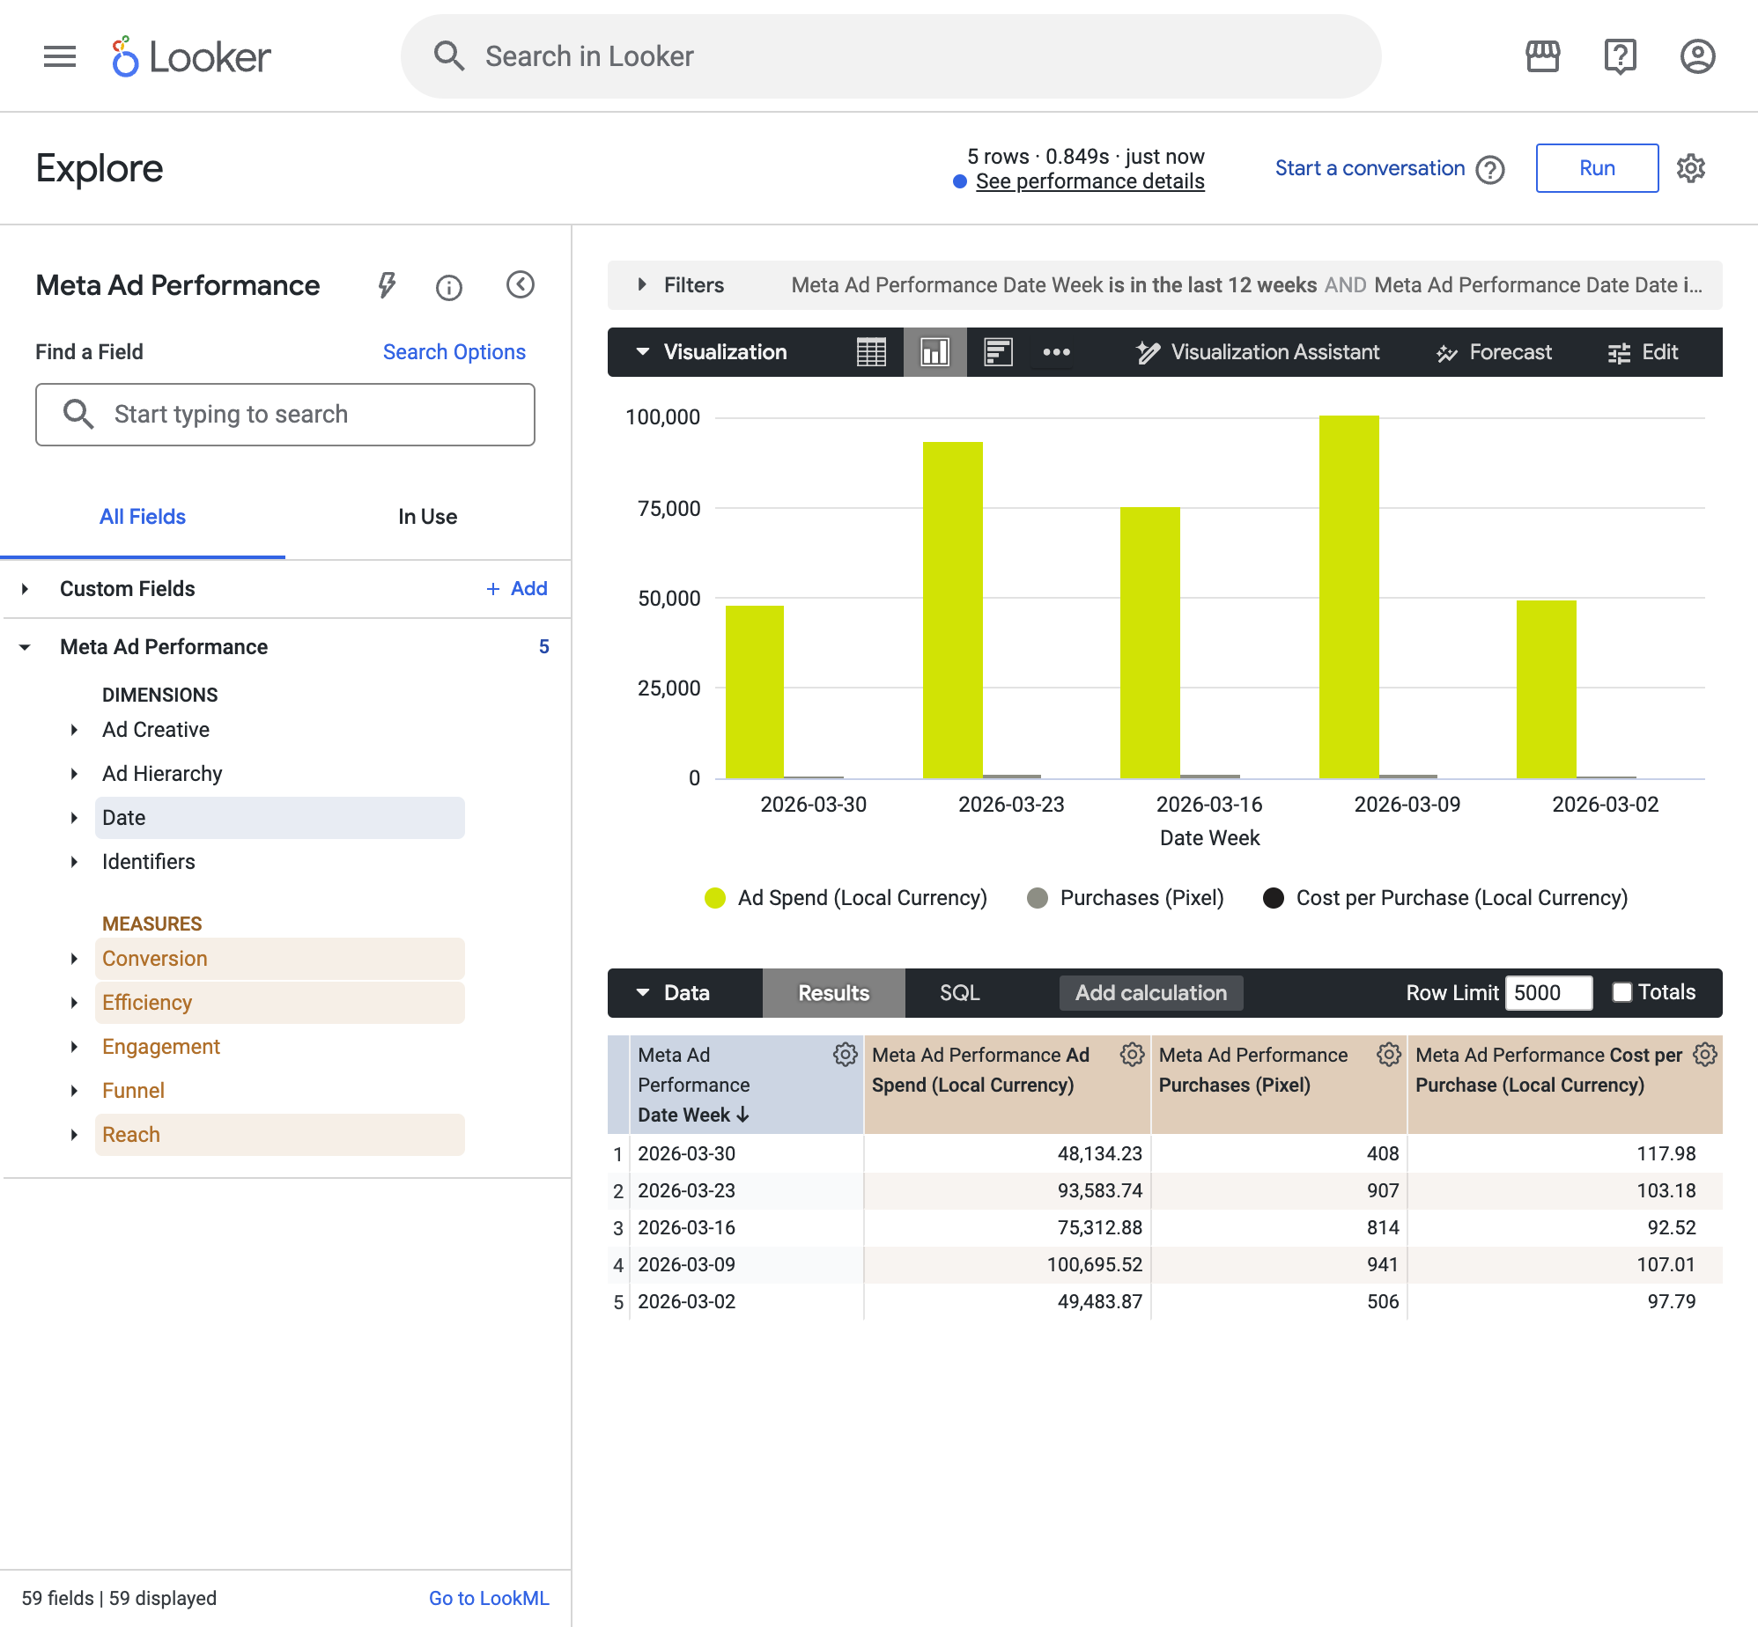Image resolution: width=1758 pixels, height=1627 pixels.
Task: Collapse the field picker panel
Action: click(521, 285)
